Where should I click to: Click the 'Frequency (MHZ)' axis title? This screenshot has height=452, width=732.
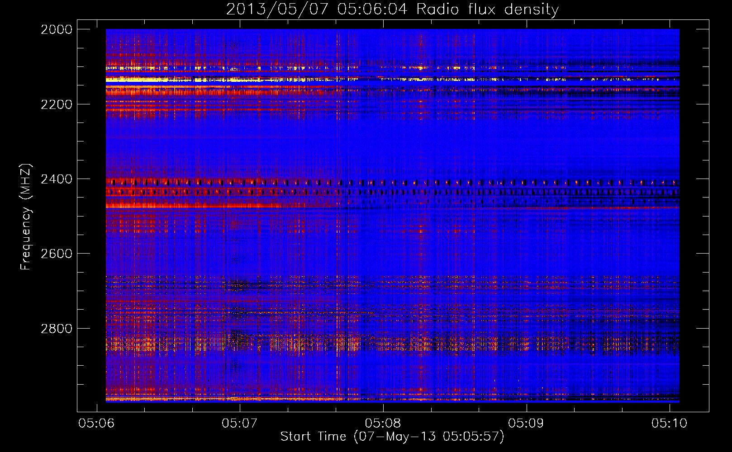coord(26,217)
